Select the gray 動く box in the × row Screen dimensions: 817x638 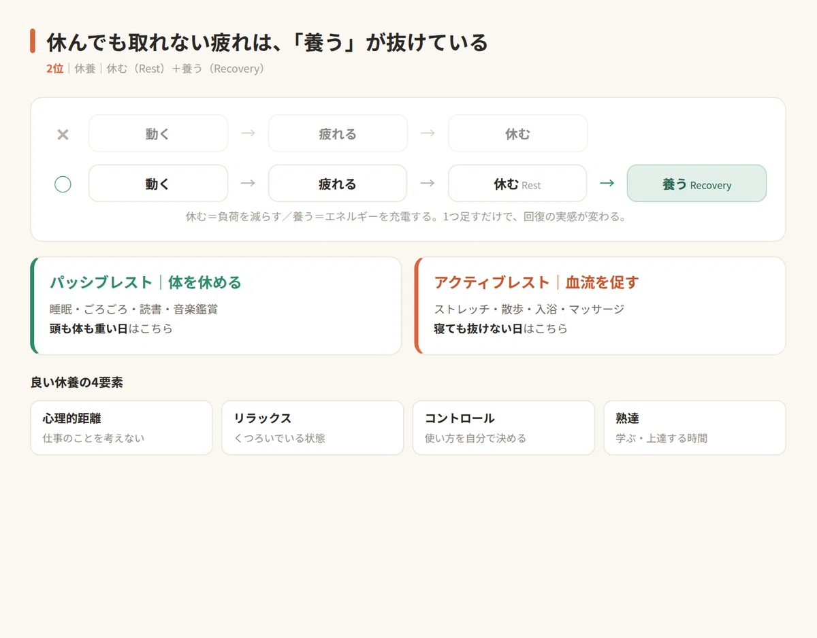pyautogui.click(x=158, y=133)
